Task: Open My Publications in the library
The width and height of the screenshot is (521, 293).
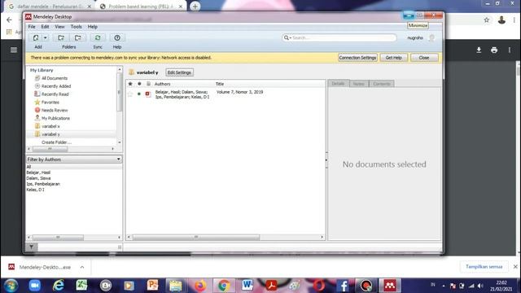Action: pyautogui.click(x=55, y=118)
